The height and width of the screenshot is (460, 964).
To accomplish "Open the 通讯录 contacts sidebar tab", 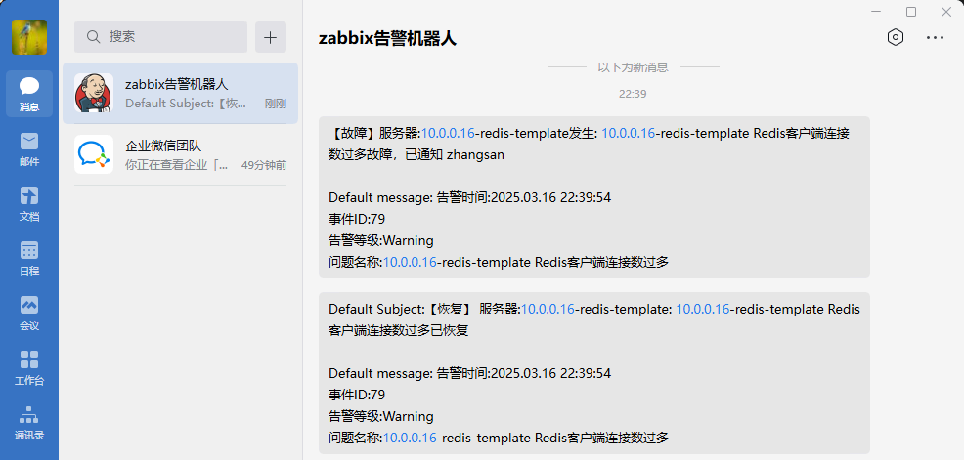I will [x=29, y=423].
